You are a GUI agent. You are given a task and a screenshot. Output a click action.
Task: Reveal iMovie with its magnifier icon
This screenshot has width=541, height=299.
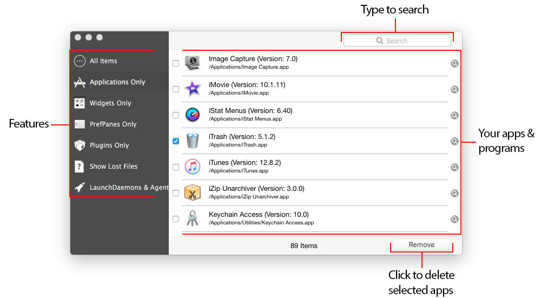pyautogui.click(x=454, y=89)
